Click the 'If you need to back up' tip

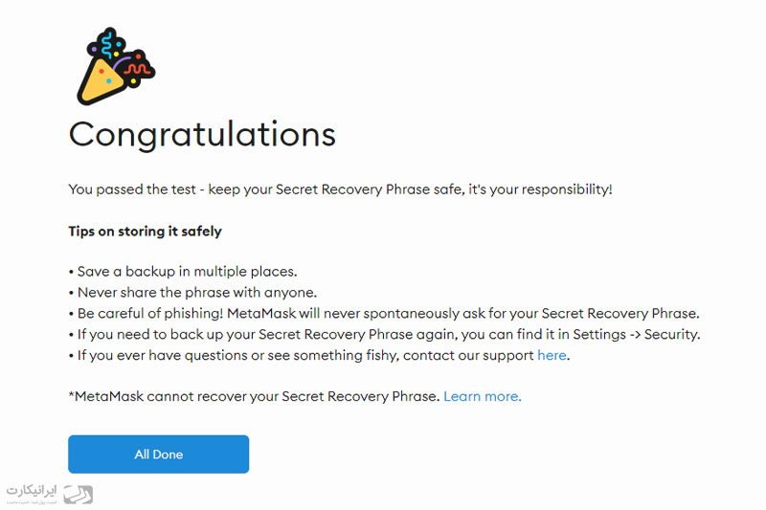pos(385,334)
